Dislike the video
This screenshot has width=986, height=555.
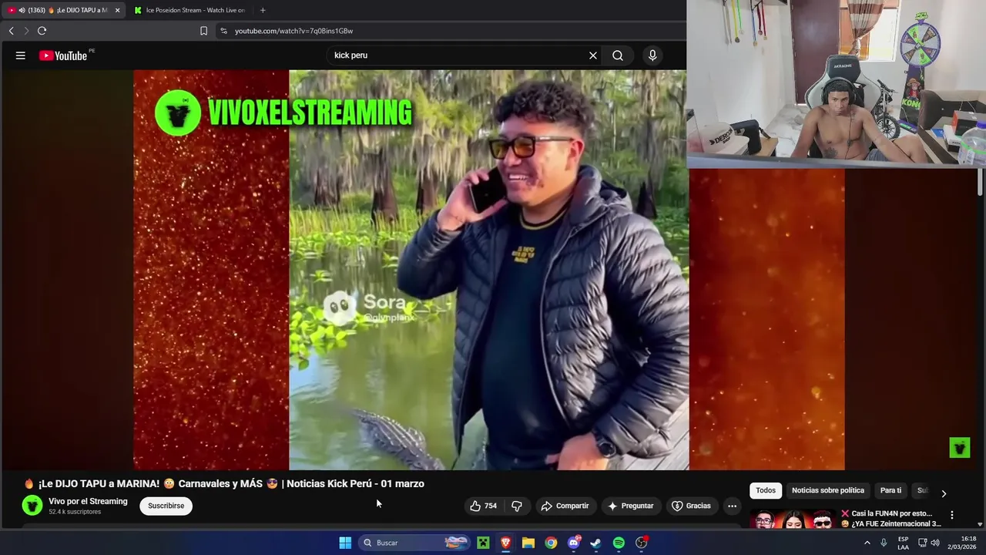(x=517, y=506)
